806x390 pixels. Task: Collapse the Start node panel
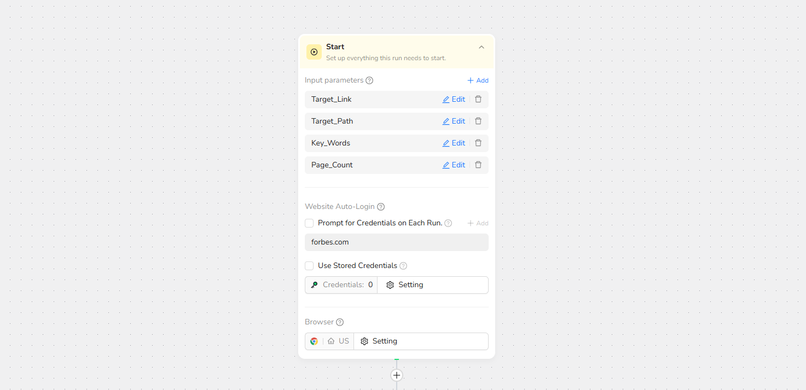[x=482, y=47]
